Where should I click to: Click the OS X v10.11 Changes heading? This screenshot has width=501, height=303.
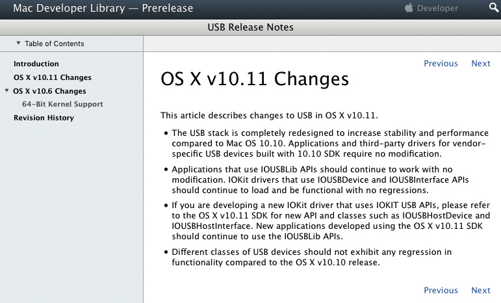(x=255, y=79)
